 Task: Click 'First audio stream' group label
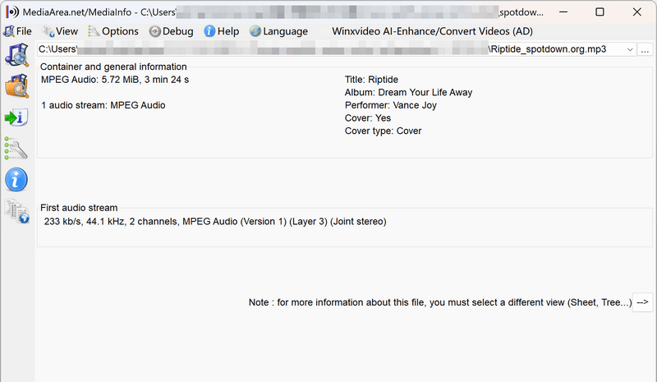79,208
